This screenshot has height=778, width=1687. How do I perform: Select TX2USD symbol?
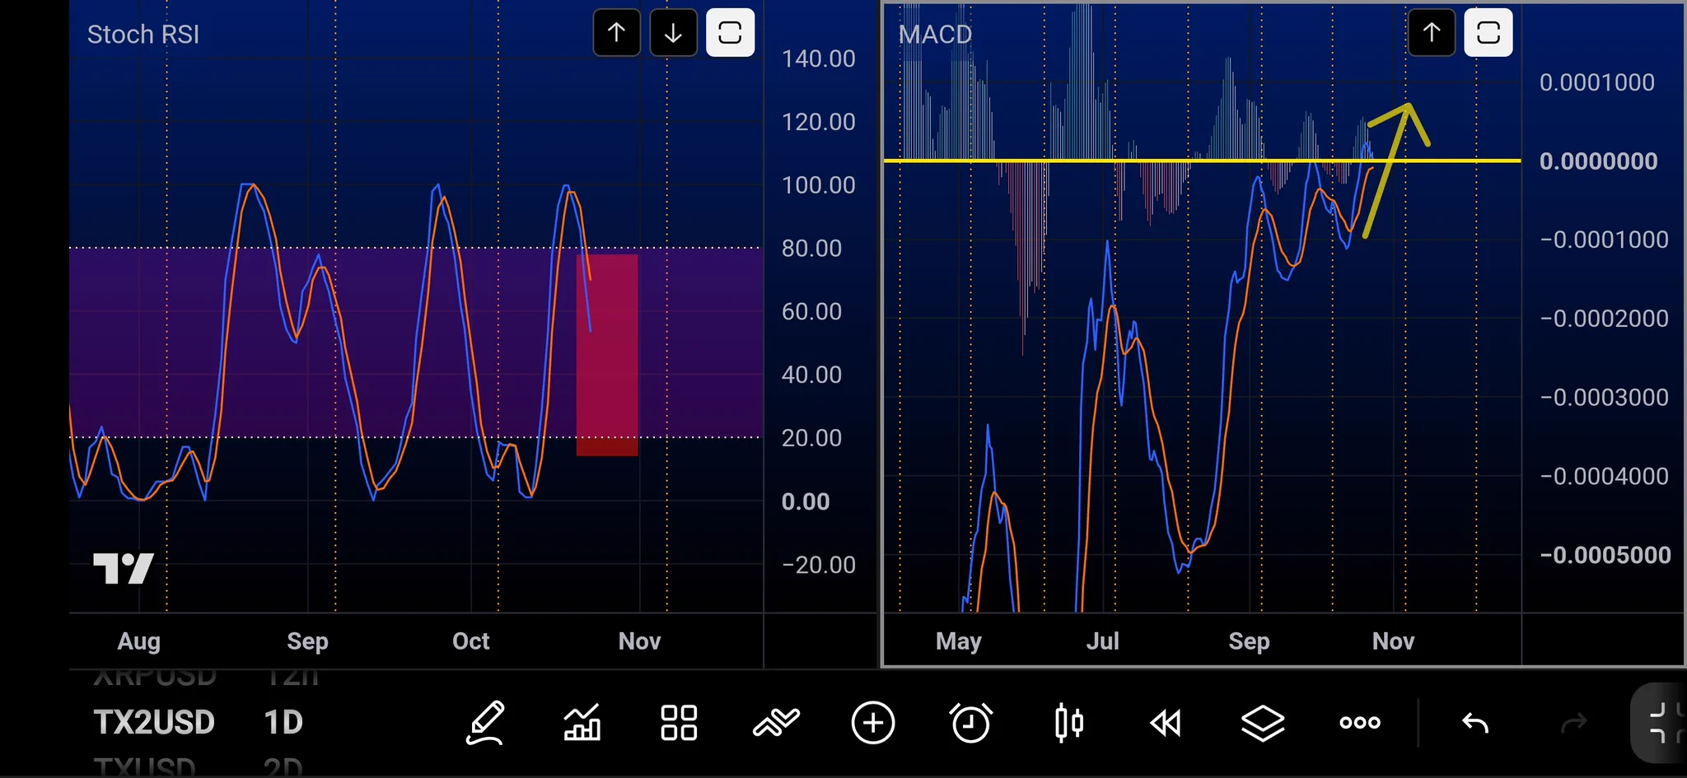[x=154, y=722]
